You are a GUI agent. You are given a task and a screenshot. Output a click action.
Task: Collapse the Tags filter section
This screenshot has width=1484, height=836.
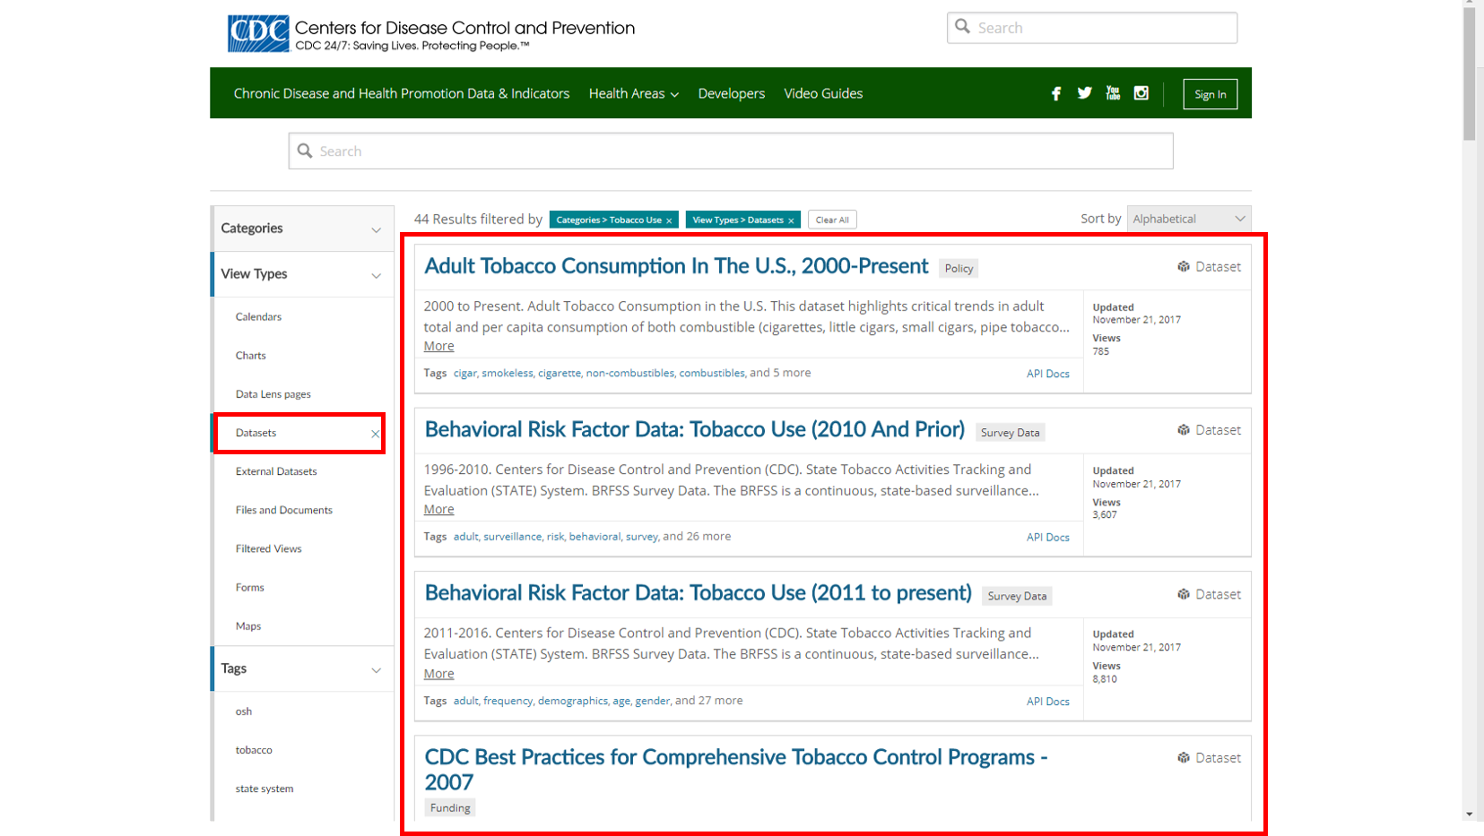(x=302, y=668)
